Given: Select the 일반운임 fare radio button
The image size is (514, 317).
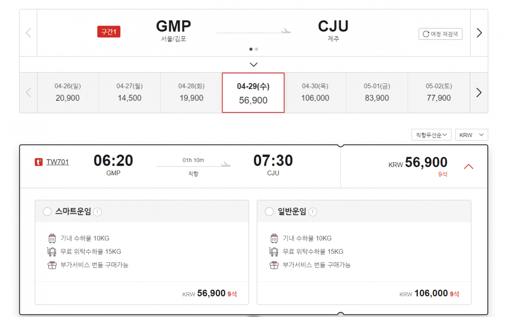Looking at the screenshot, I should pyautogui.click(x=269, y=211).
